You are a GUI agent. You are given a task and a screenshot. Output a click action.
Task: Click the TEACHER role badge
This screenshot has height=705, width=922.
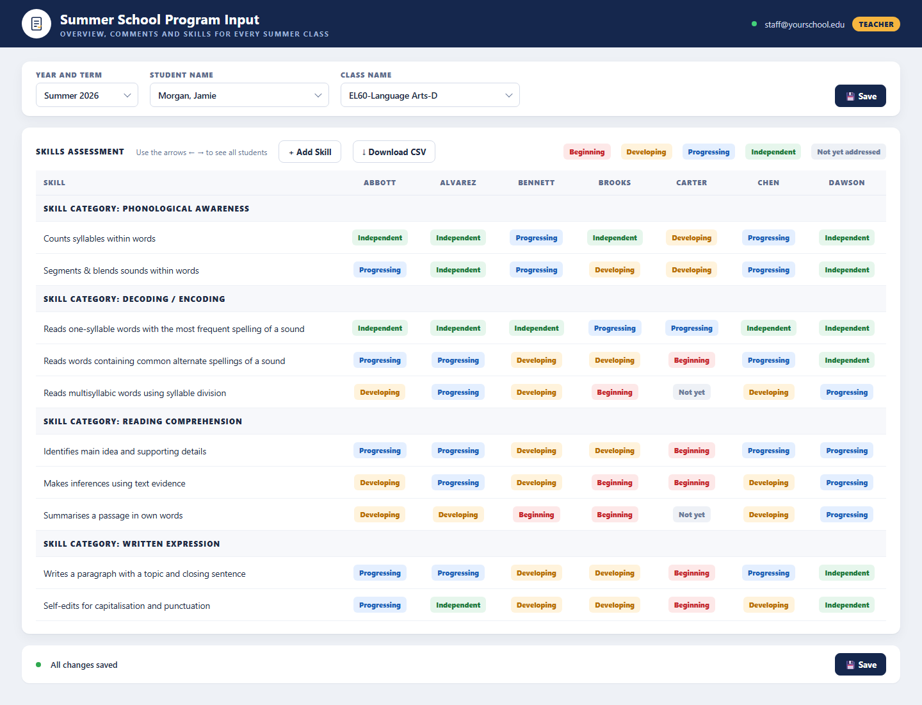click(x=876, y=24)
